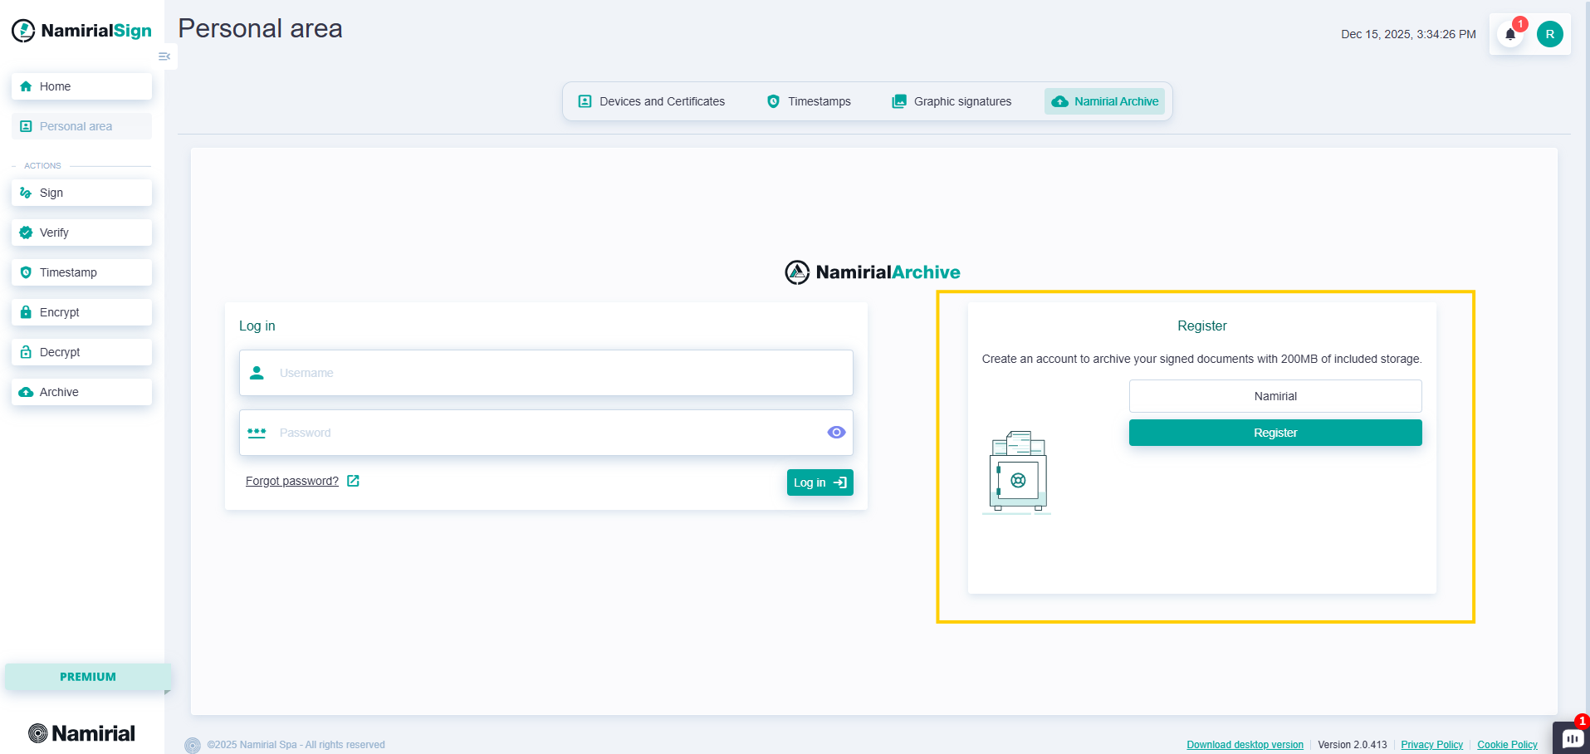Select the Sign action in the sidebar
Screen dimensions: 1590x754
81,192
